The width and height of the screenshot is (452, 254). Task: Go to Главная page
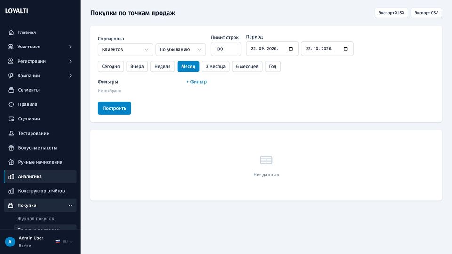(x=40, y=32)
